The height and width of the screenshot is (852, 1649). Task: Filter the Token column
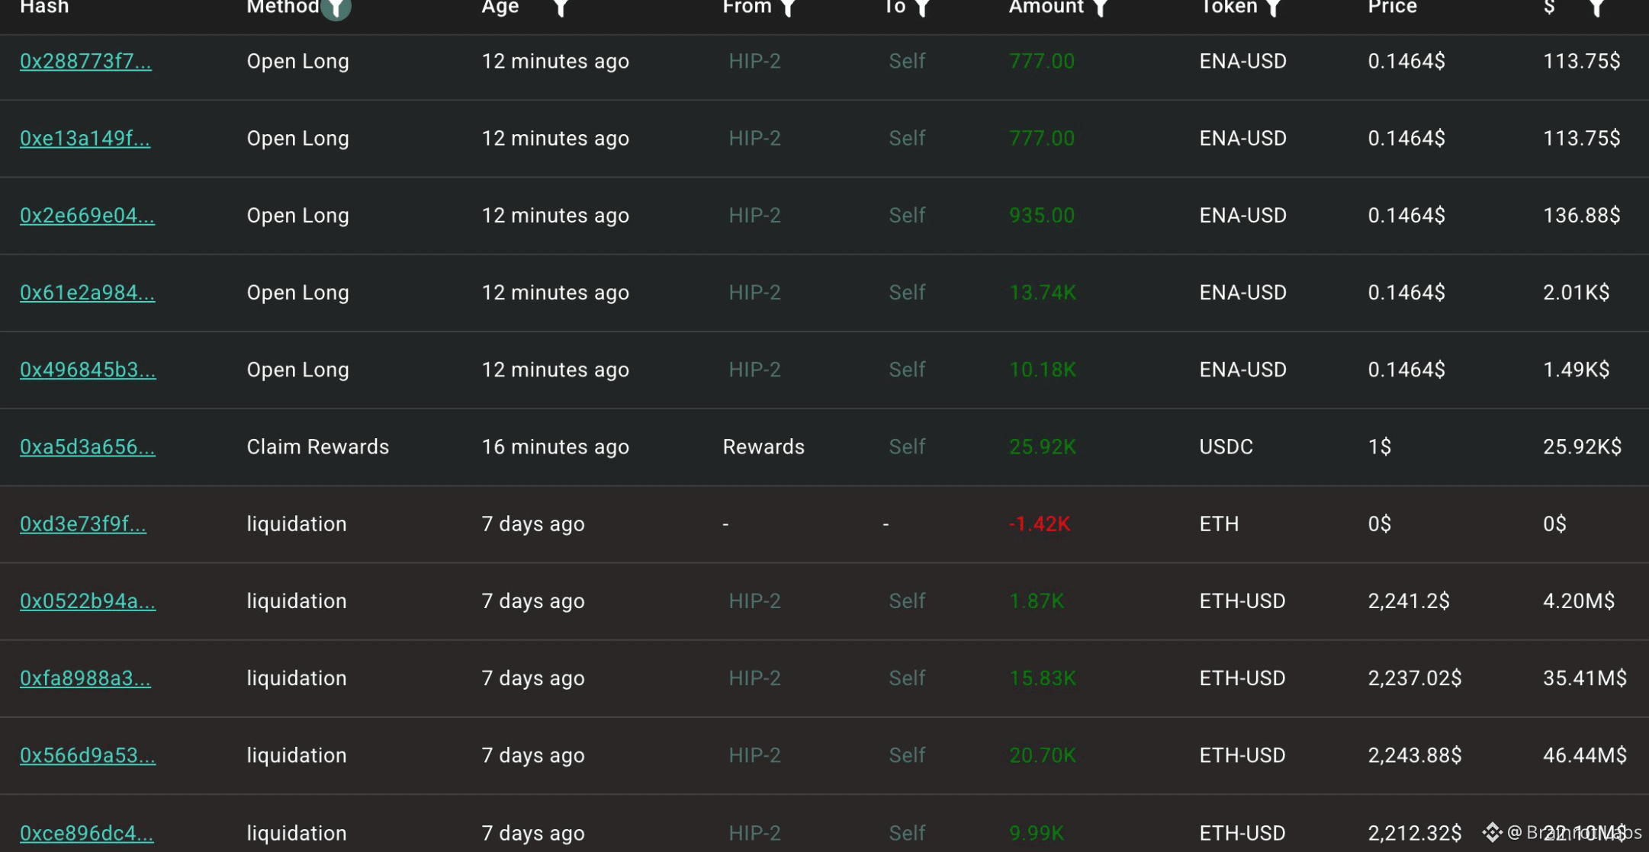tap(1273, 8)
